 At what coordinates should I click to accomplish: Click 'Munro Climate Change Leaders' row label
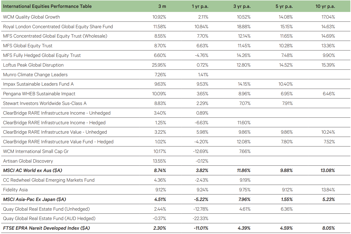[35, 75]
